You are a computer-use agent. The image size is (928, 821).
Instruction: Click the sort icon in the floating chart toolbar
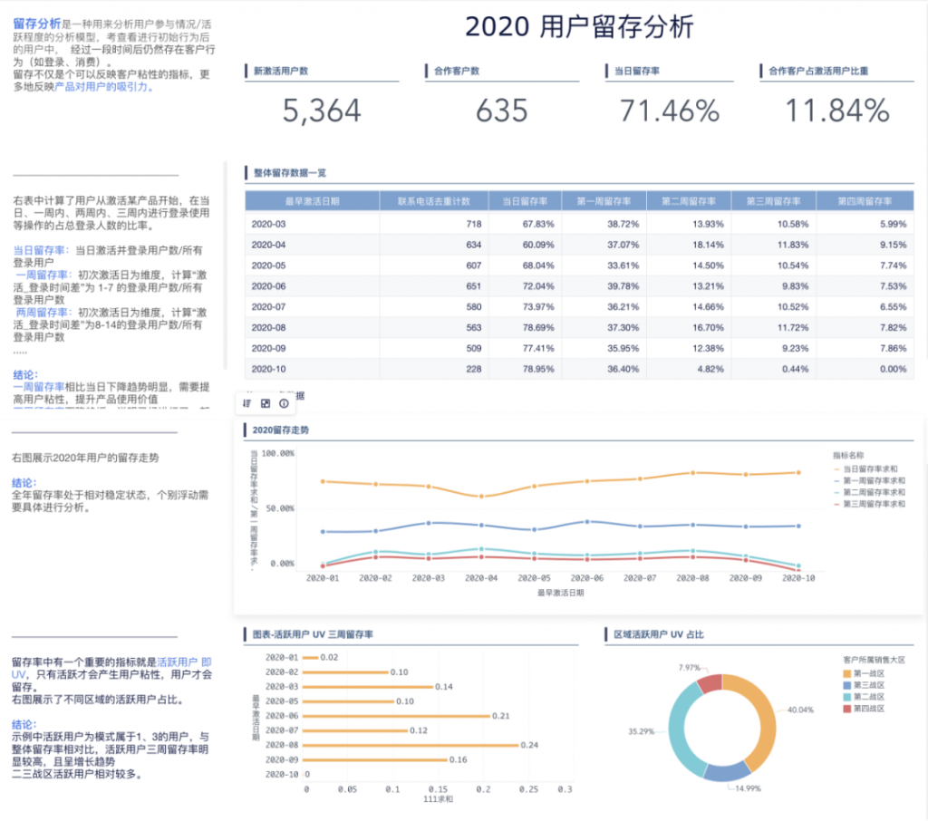246,403
